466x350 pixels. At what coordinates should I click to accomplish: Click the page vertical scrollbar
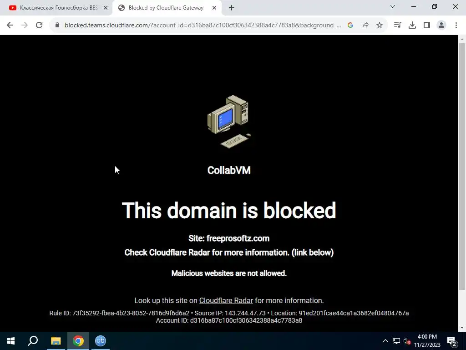click(x=462, y=166)
